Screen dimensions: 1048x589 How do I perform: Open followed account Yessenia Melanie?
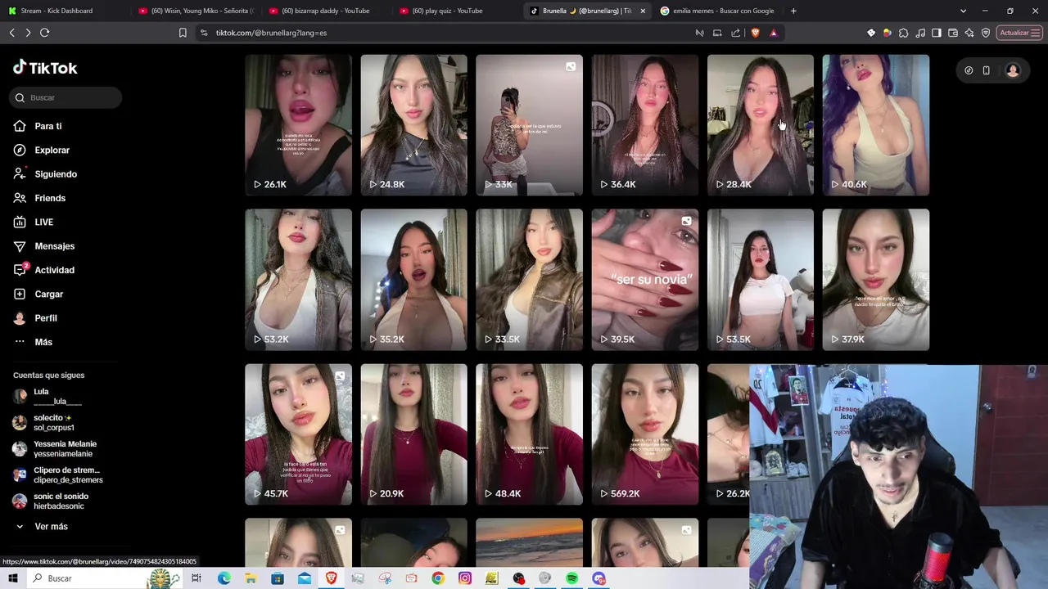coord(57,449)
